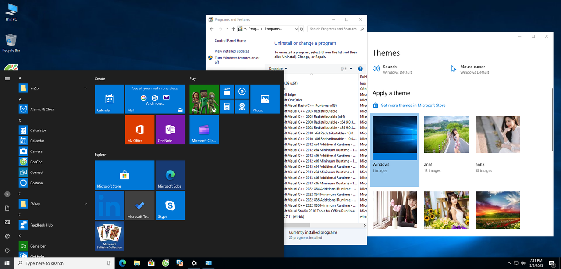Open the view options dropdown arrow

pos(351,69)
